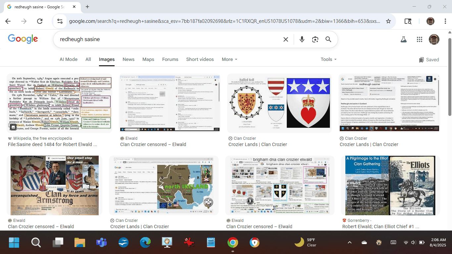Start a voice search with the microphone

click(302, 39)
